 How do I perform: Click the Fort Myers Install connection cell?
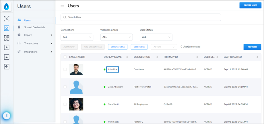[142, 87]
